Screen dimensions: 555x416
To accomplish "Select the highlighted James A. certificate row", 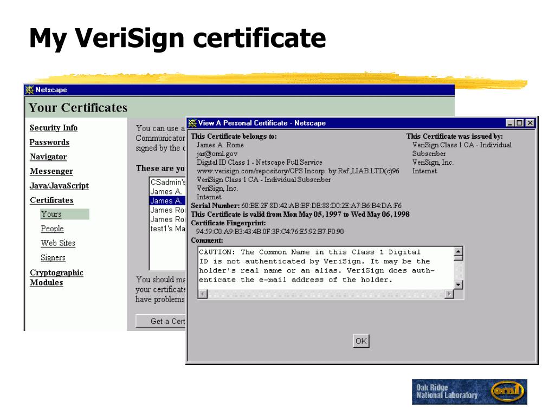I will 168,200.
